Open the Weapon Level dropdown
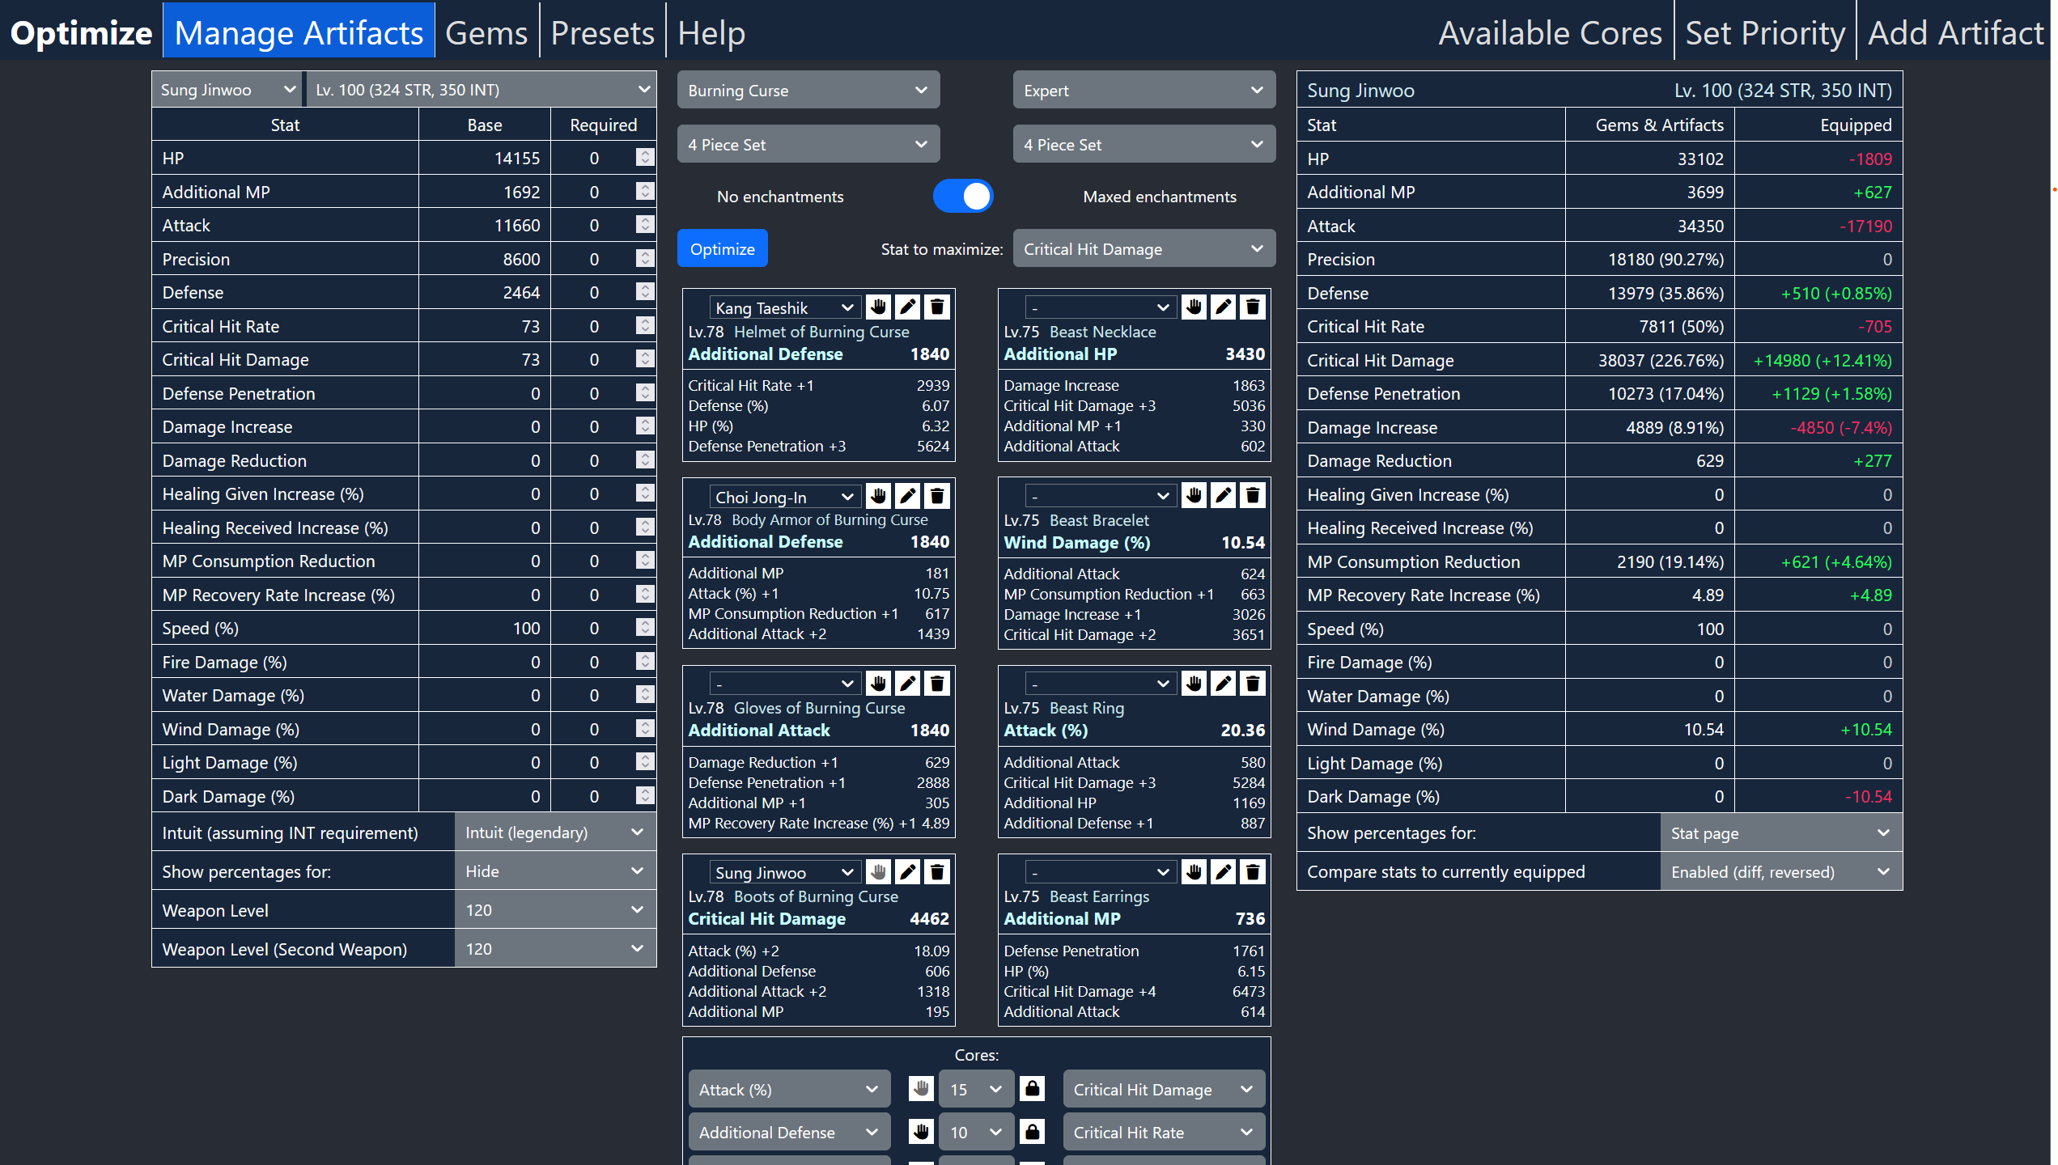The width and height of the screenshot is (2058, 1165). pyautogui.click(x=555, y=909)
